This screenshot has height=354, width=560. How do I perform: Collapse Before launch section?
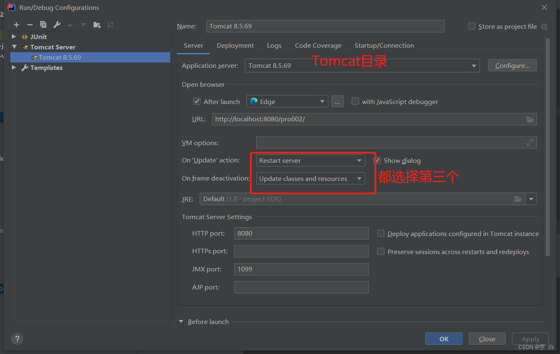(181, 322)
